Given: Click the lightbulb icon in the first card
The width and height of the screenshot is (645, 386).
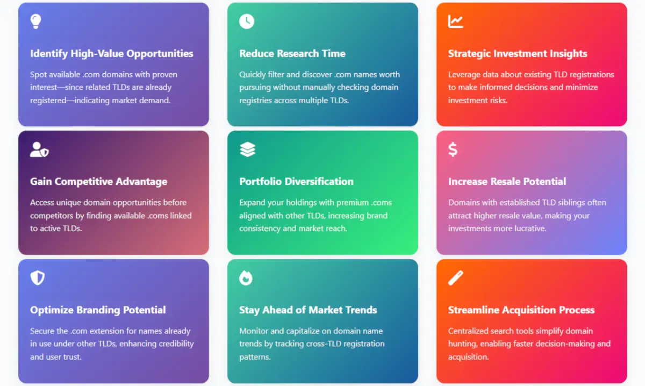Looking at the screenshot, I should (x=35, y=22).
